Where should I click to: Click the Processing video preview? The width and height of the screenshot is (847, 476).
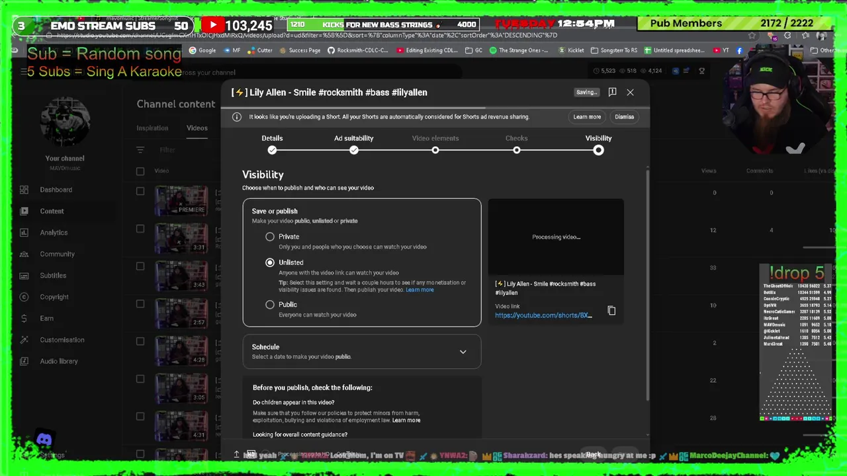point(556,237)
